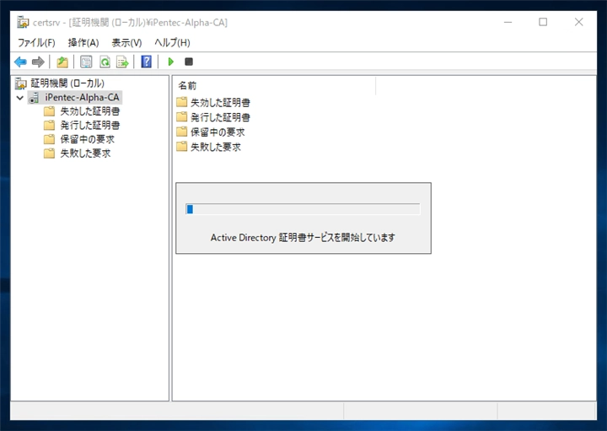Click folder icon of 失敗した要求 in right list
The image size is (607, 431).
pyautogui.click(x=181, y=147)
